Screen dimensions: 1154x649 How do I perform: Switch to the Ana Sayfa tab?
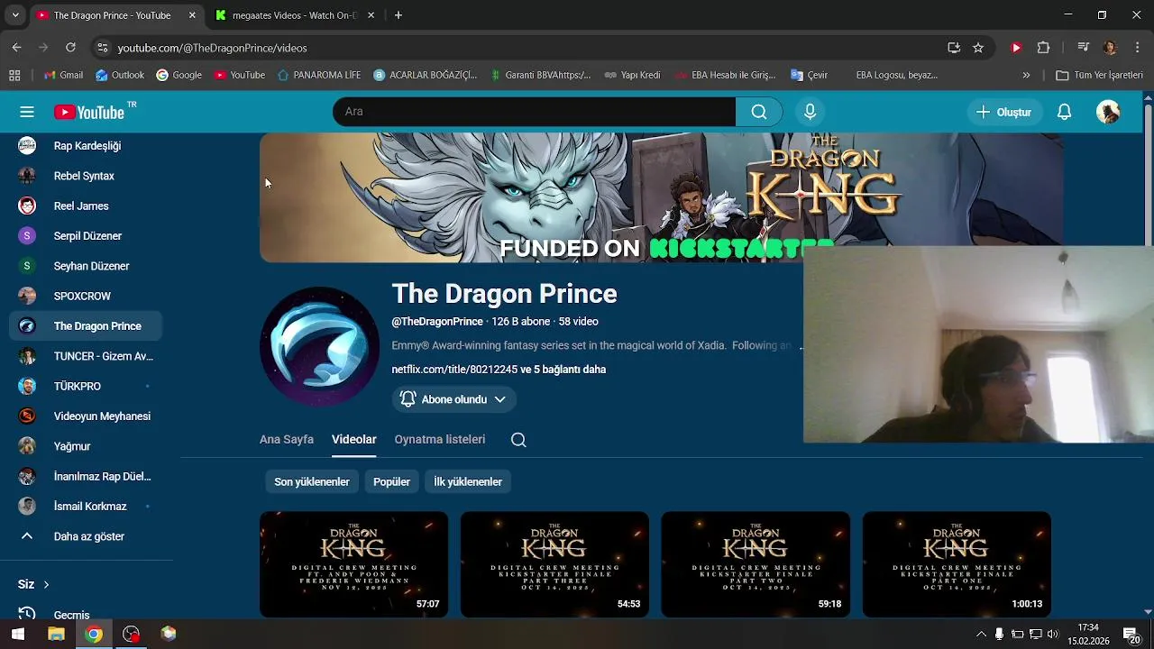click(287, 440)
